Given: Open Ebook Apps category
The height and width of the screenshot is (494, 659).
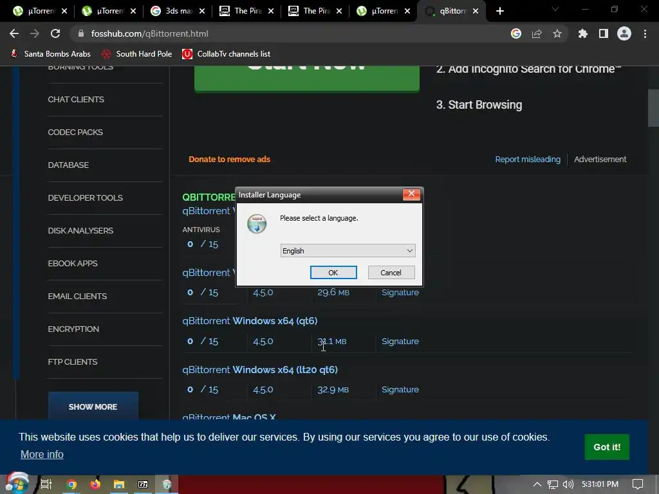Looking at the screenshot, I should (x=73, y=263).
